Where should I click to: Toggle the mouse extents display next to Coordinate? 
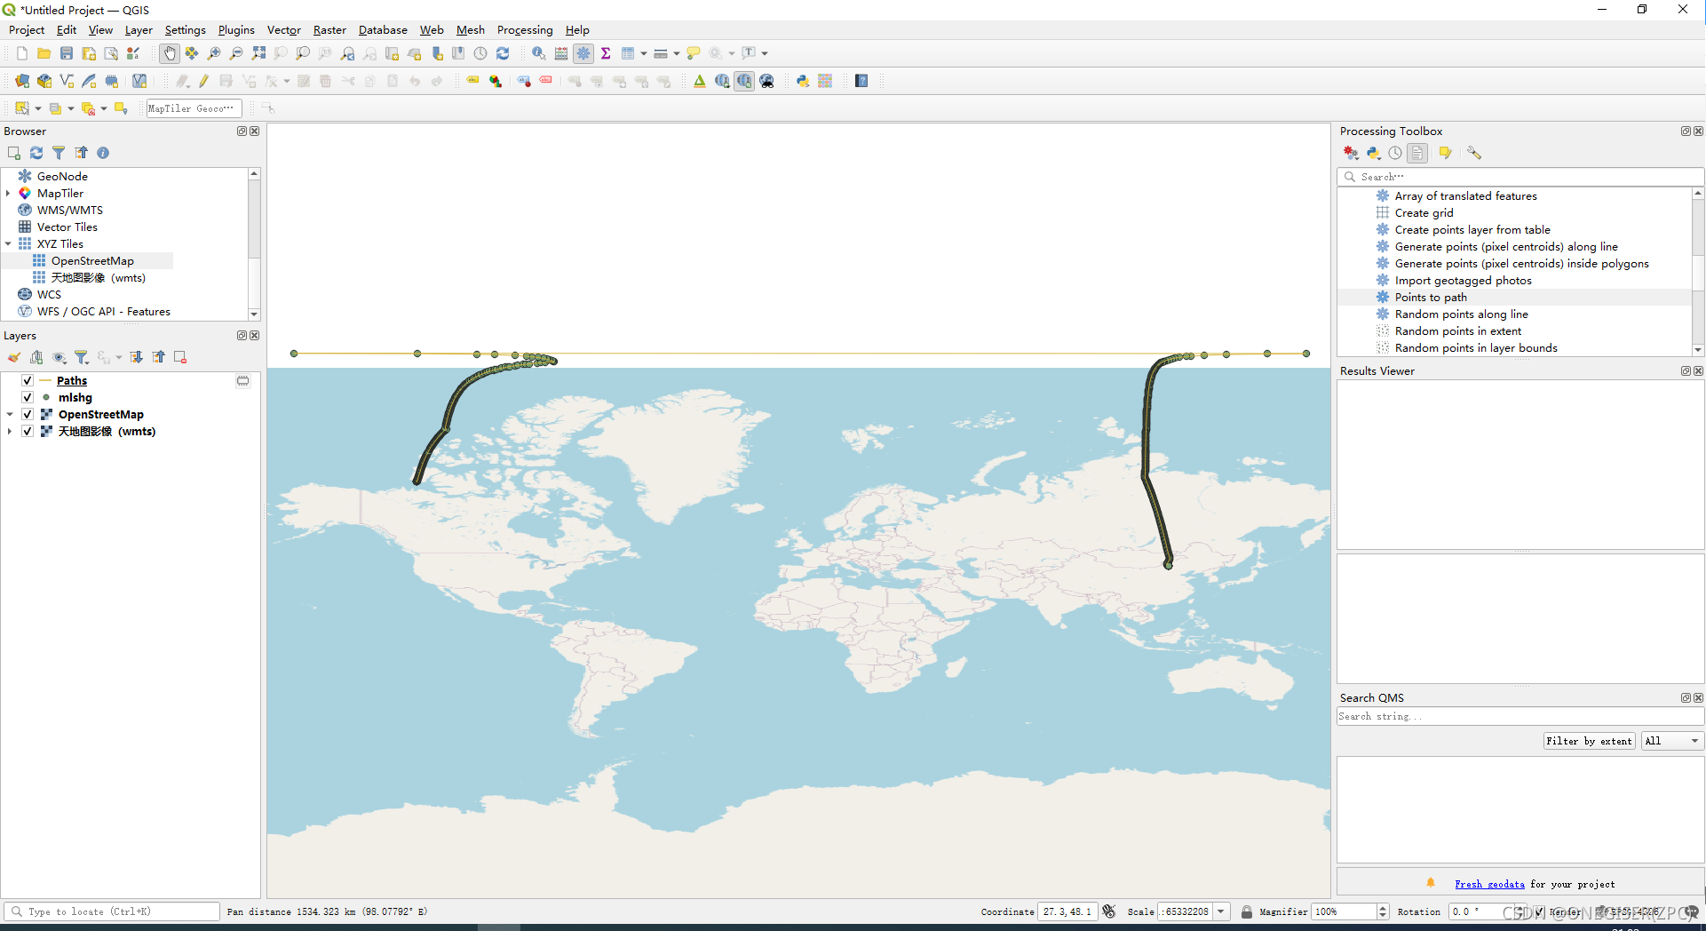pyautogui.click(x=1108, y=911)
